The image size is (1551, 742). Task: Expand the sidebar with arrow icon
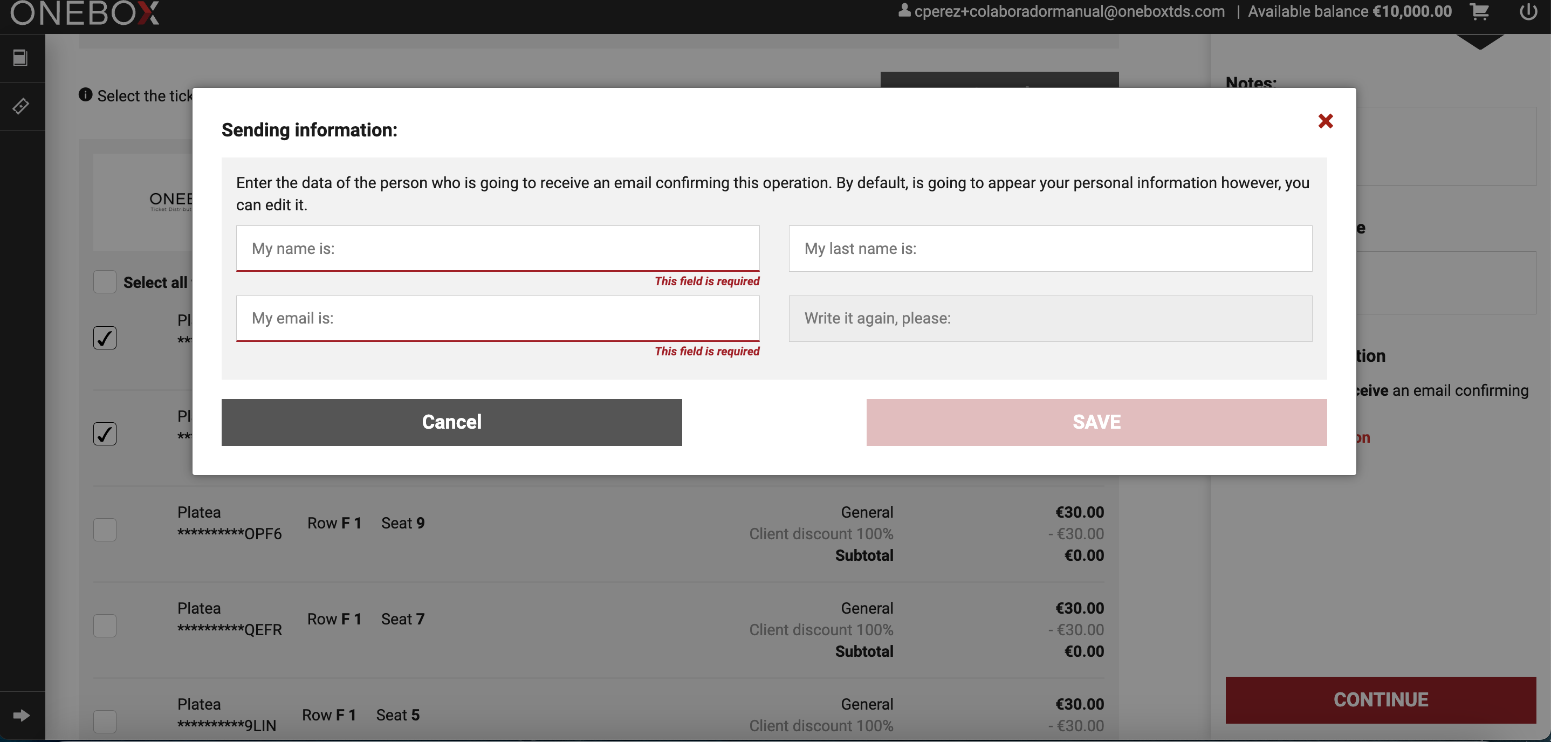[21, 715]
